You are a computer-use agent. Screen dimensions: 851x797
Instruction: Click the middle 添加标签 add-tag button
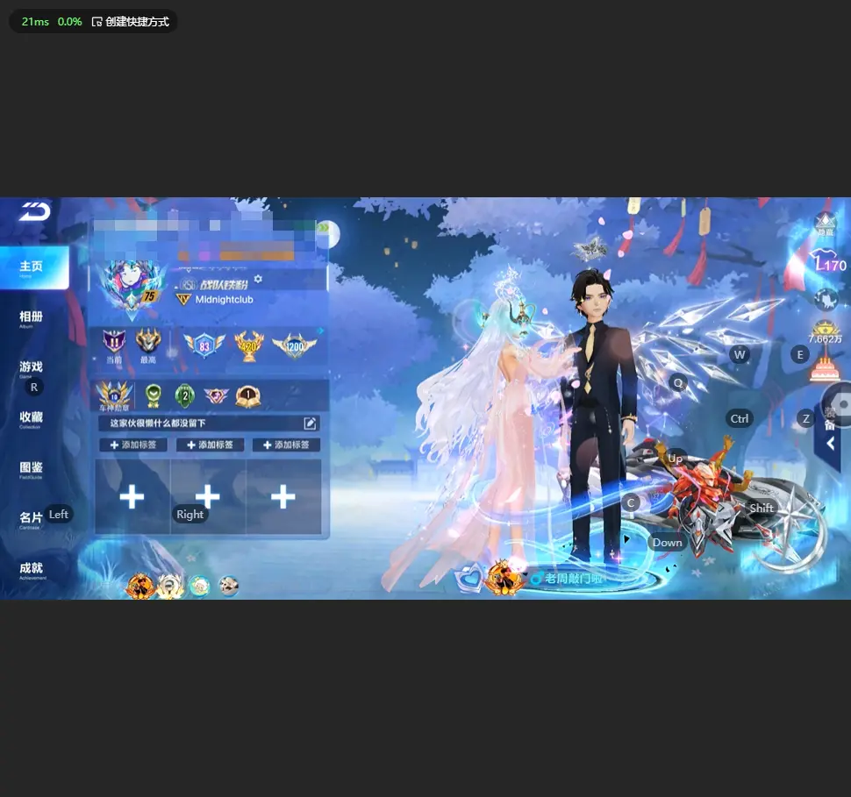(210, 445)
